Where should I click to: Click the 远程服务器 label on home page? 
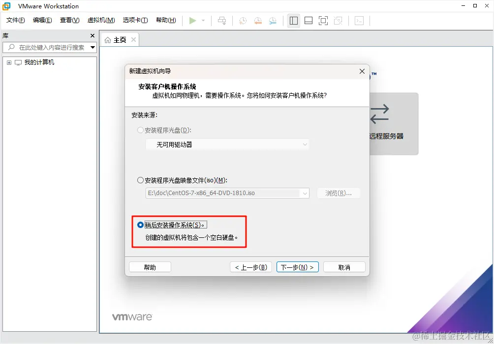[387, 136]
